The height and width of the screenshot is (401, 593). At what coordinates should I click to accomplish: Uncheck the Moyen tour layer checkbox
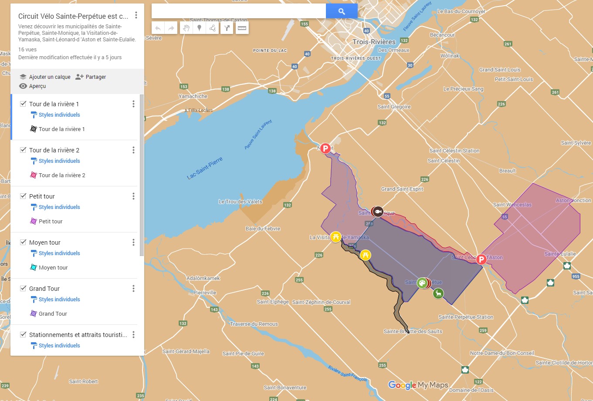tap(23, 242)
